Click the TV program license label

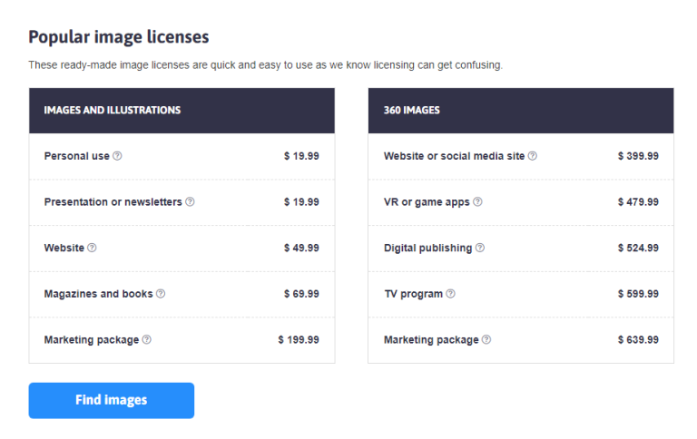click(413, 294)
